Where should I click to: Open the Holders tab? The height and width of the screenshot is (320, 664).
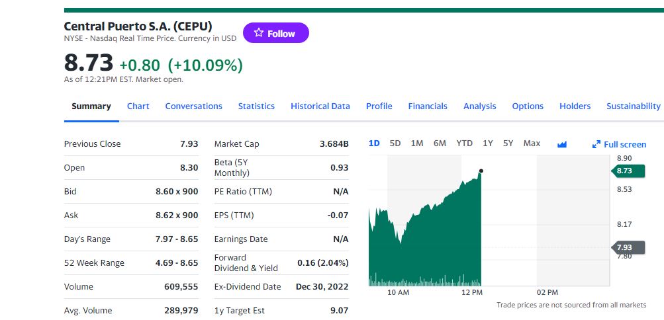pos(575,106)
